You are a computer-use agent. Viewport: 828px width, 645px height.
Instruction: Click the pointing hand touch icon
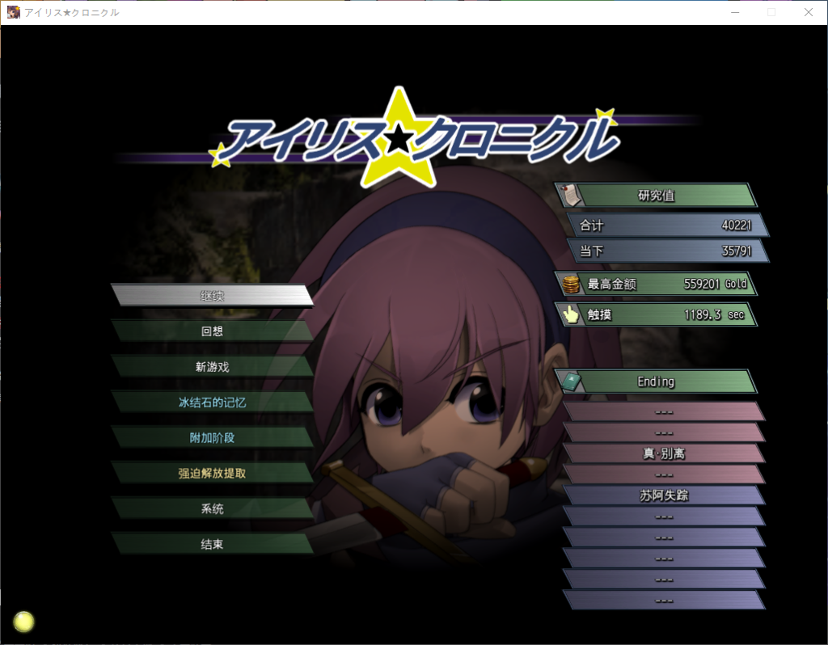571,314
